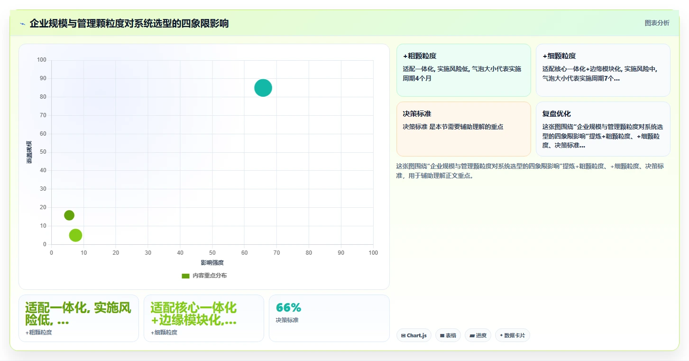Open the +细颗粒度 info card
The image size is (689, 361).
coord(603,70)
